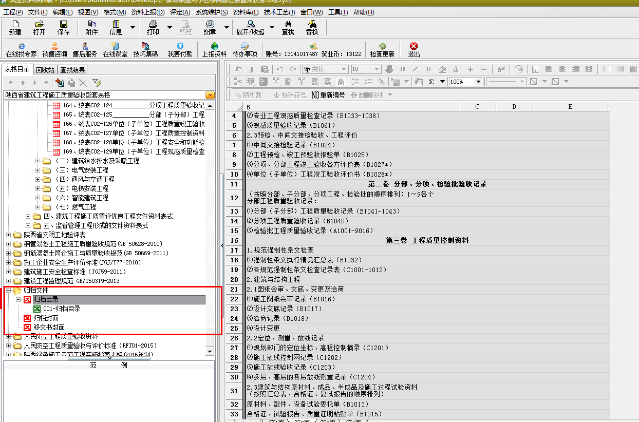This screenshot has width=639, height=422.
Task: Click the 替换 replace icon
Action: pyautogui.click(x=312, y=27)
